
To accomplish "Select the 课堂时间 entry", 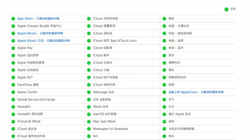I will click(x=174, y=63).
